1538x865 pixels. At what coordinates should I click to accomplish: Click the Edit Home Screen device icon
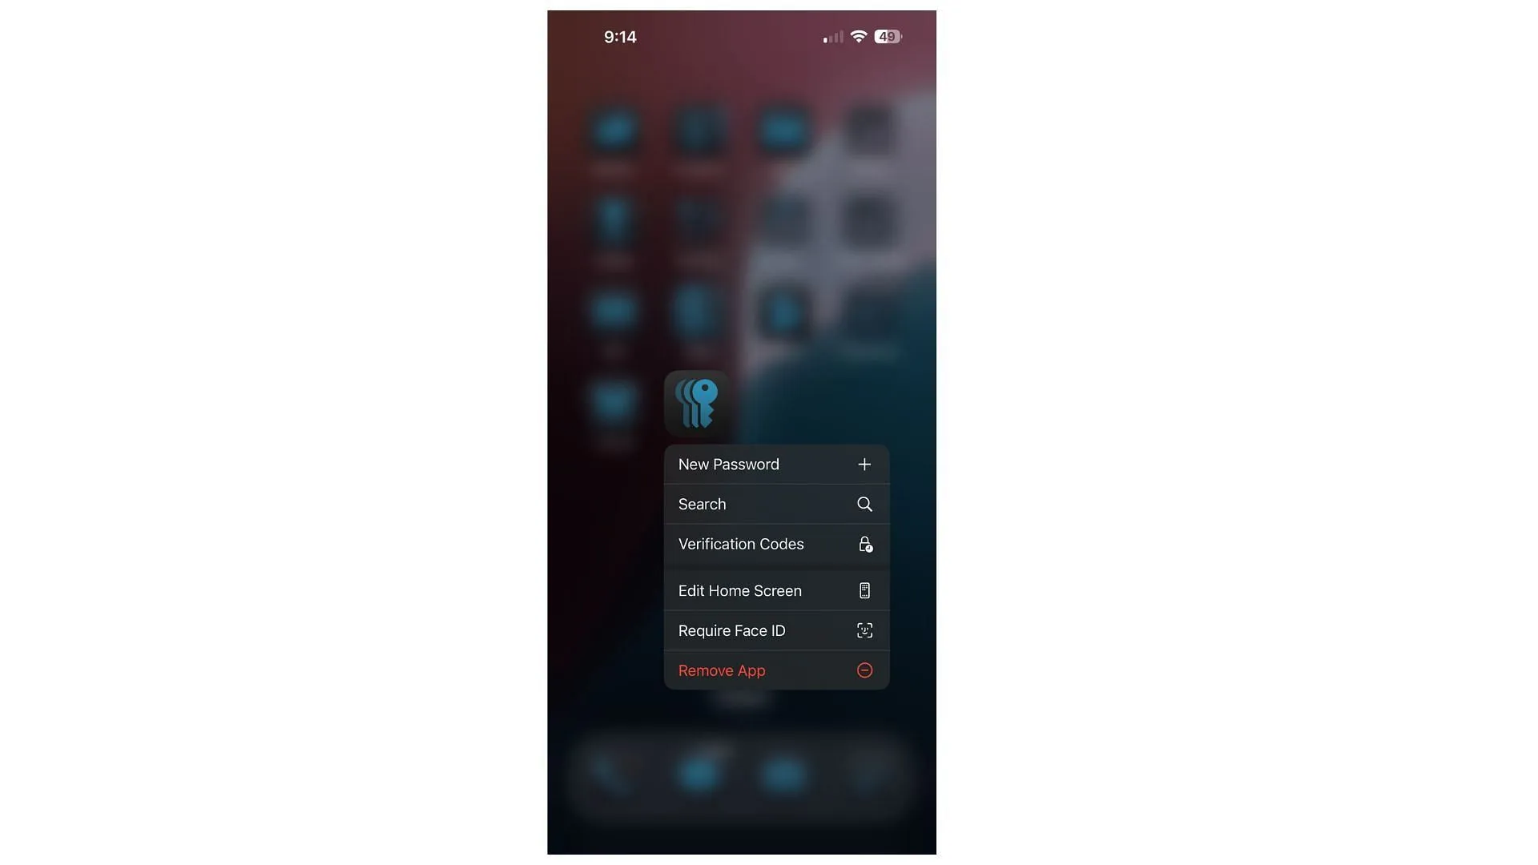tap(864, 590)
